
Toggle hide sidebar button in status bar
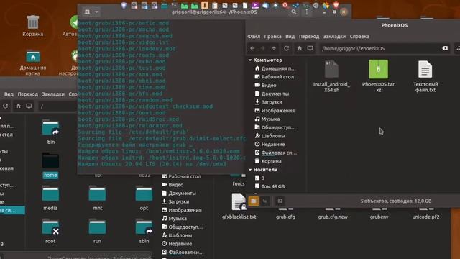[x=280, y=201]
